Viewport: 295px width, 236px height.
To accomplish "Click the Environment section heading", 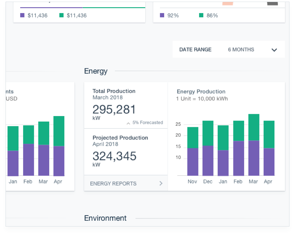I will coord(105,218).
